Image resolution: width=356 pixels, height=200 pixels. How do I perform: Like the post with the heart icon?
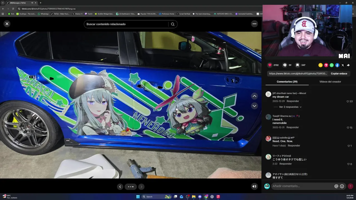(x=270, y=65)
